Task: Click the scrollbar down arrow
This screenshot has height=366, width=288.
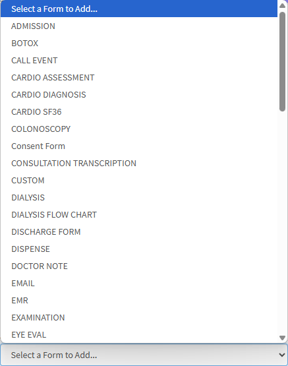Action: (x=283, y=338)
